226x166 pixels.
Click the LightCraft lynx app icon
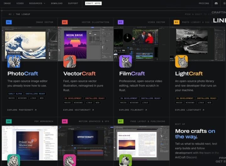[x=181, y=61]
